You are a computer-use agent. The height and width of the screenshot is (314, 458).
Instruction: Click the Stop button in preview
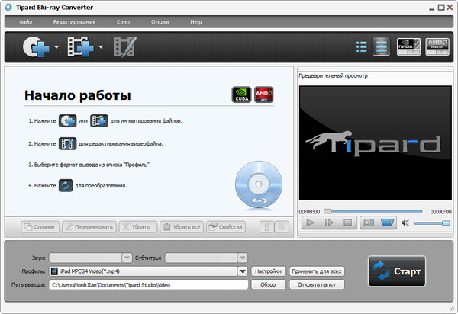pyautogui.click(x=347, y=223)
